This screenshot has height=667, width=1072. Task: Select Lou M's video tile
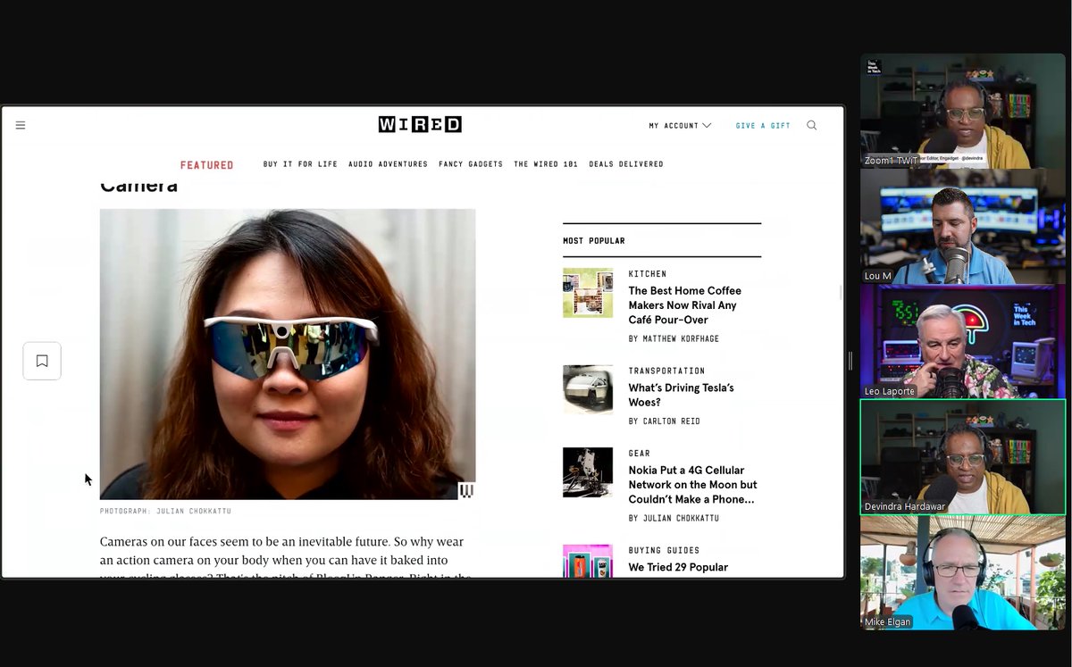coord(963,227)
